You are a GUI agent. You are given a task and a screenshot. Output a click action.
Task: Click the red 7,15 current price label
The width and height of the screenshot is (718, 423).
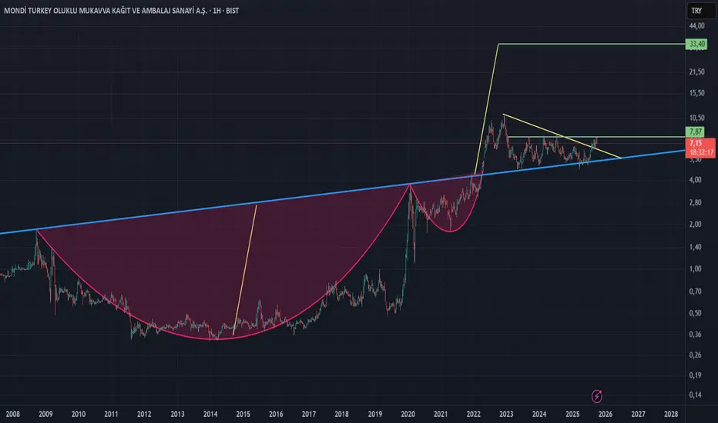tap(700, 148)
